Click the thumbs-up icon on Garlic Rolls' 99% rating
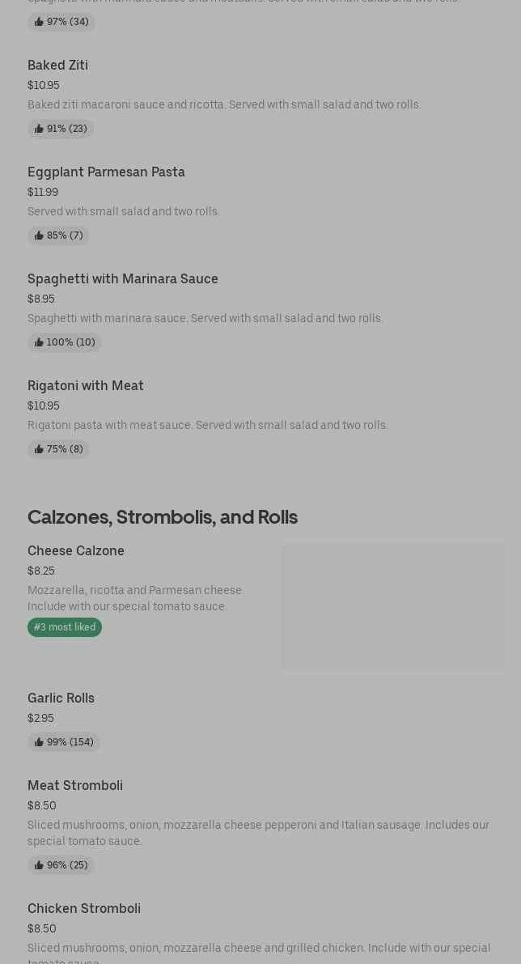The height and width of the screenshot is (964, 521). [39, 742]
